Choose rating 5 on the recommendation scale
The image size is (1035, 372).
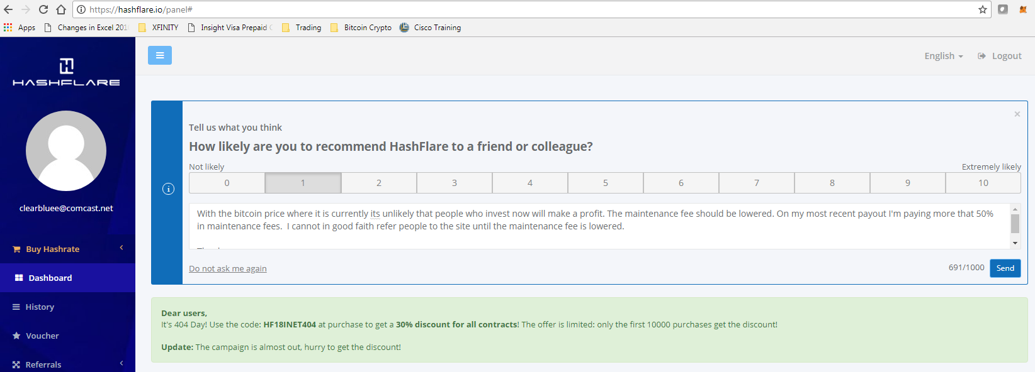pyautogui.click(x=605, y=183)
